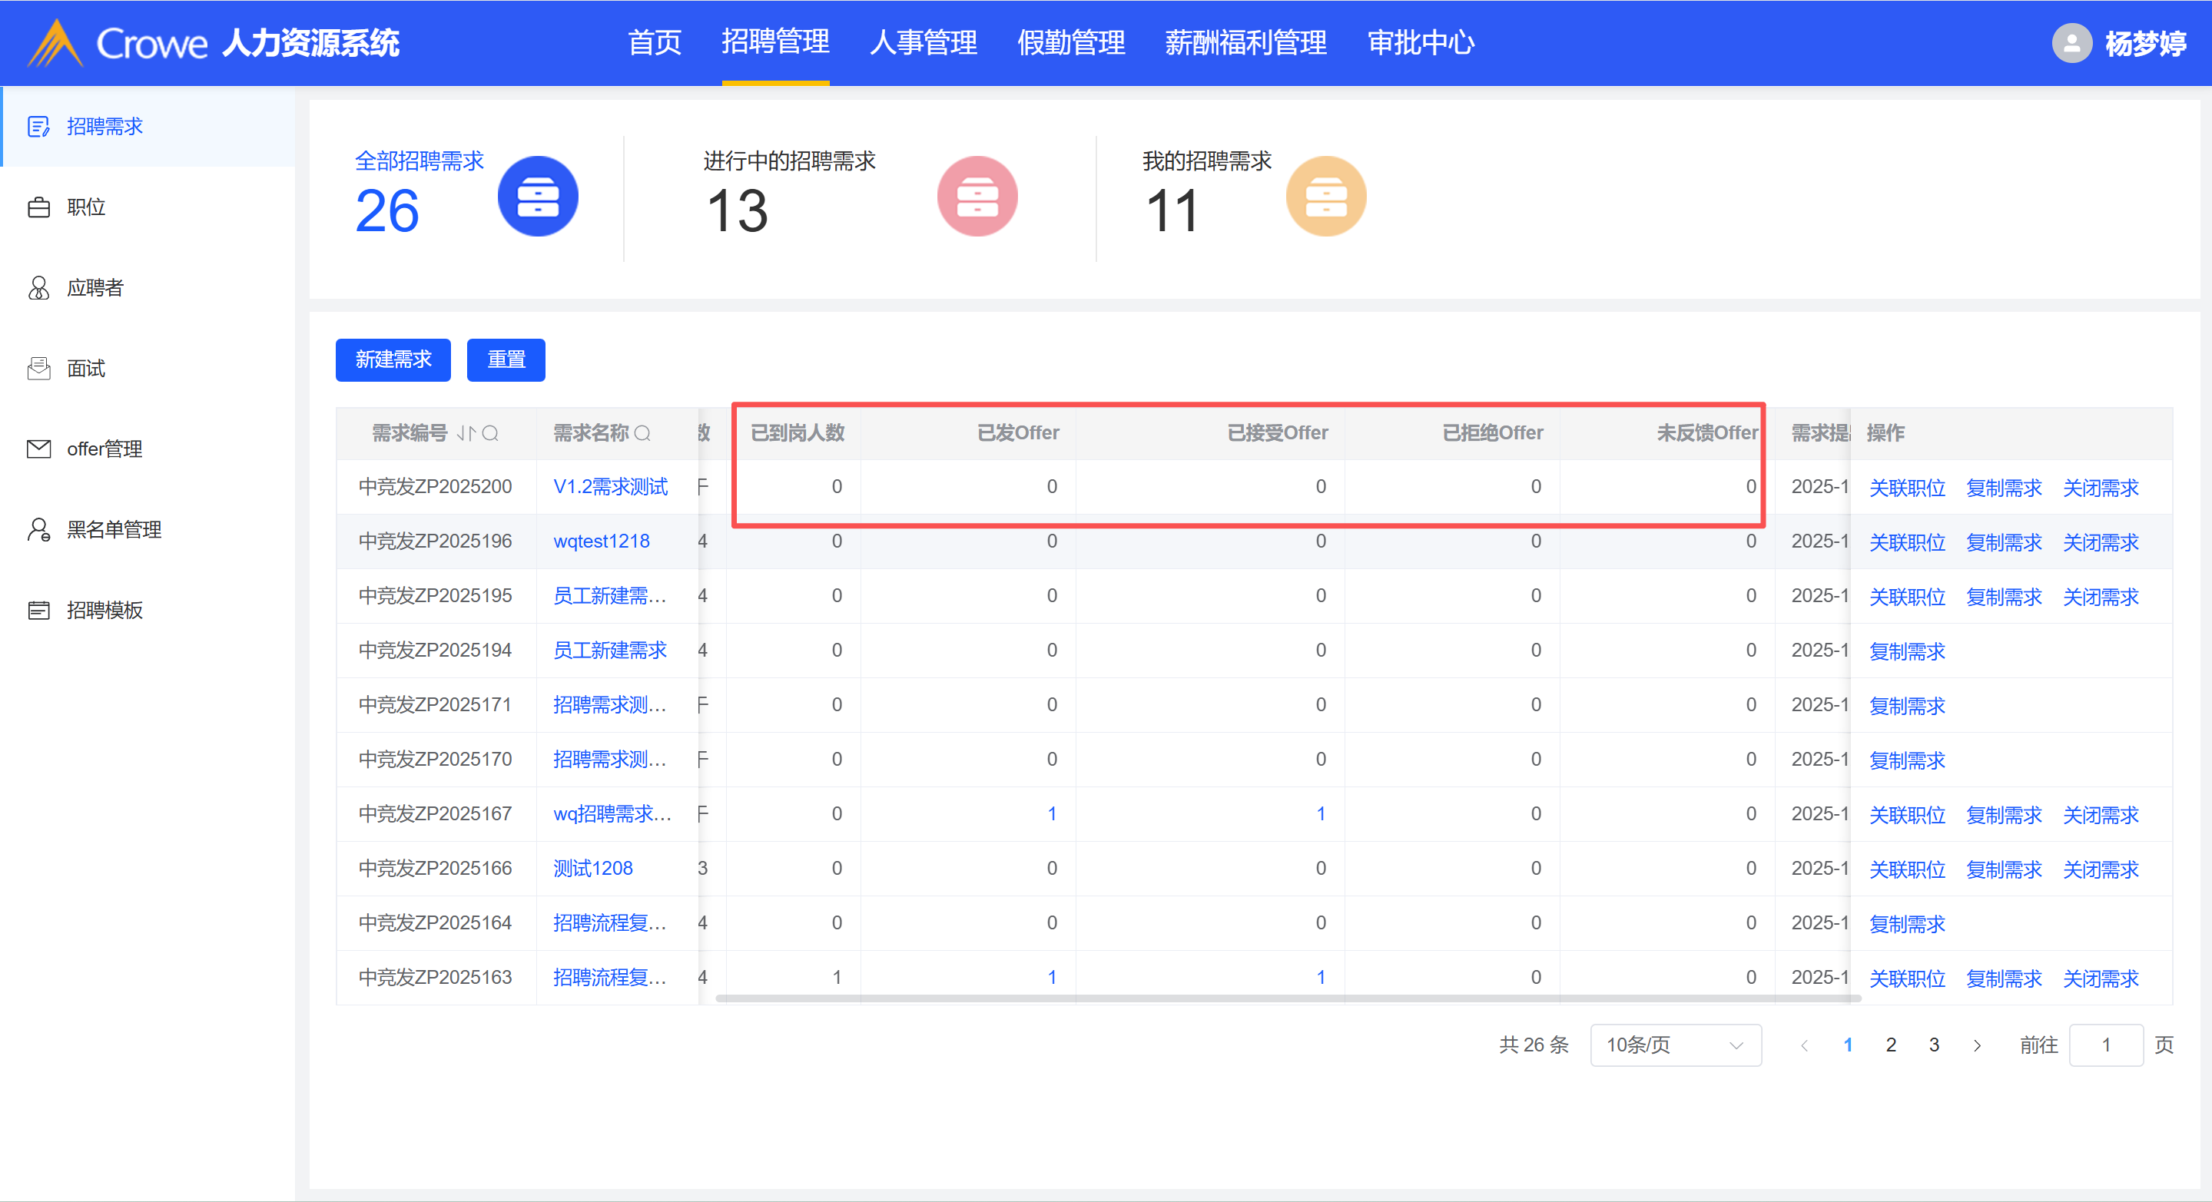
Task: Click the search icon in 需求编号 header
Action: [x=490, y=432]
